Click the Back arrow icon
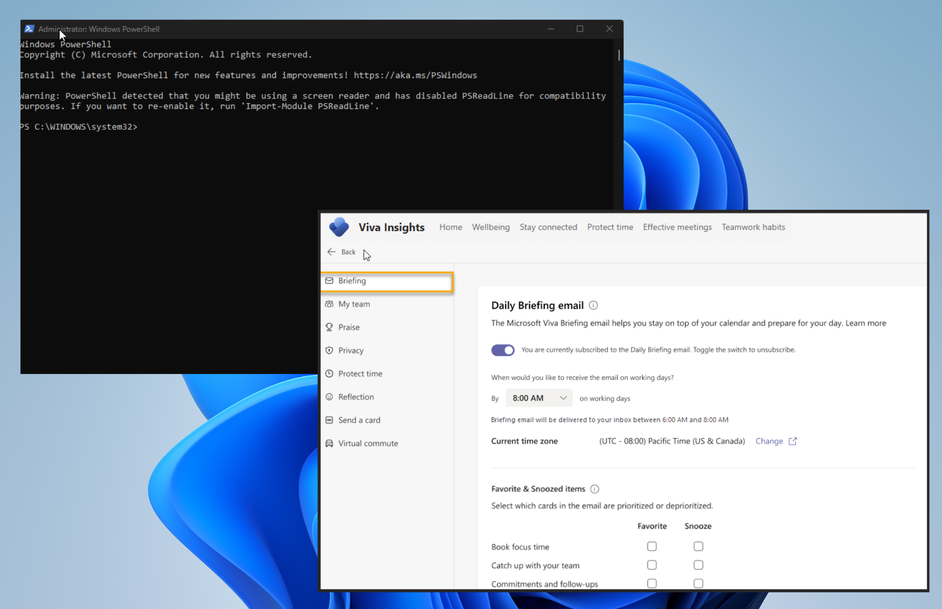Image resolution: width=942 pixels, height=609 pixels. [332, 252]
